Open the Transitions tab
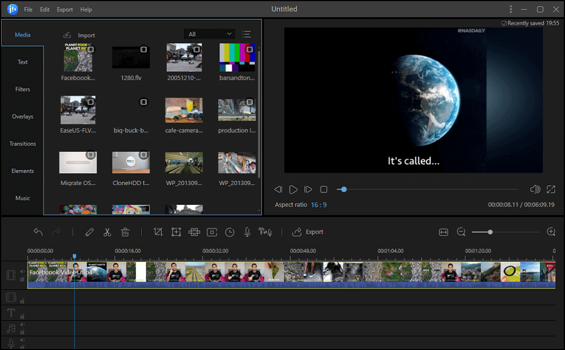Image resolution: width=565 pixels, height=350 pixels. click(x=23, y=144)
